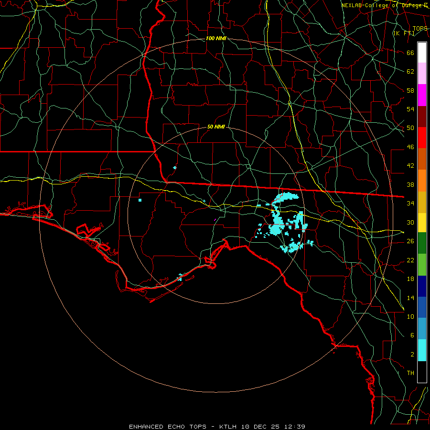This screenshot has width=430, height=430.
Task: Click the tiny magenta echo pixel on map
Action: click(215, 219)
